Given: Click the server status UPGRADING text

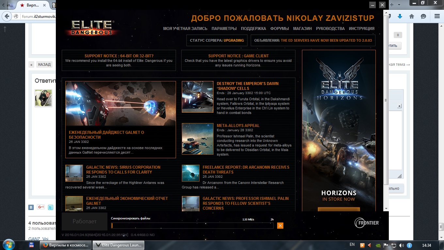Looking at the screenshot, I should click(x=234, y=41).
